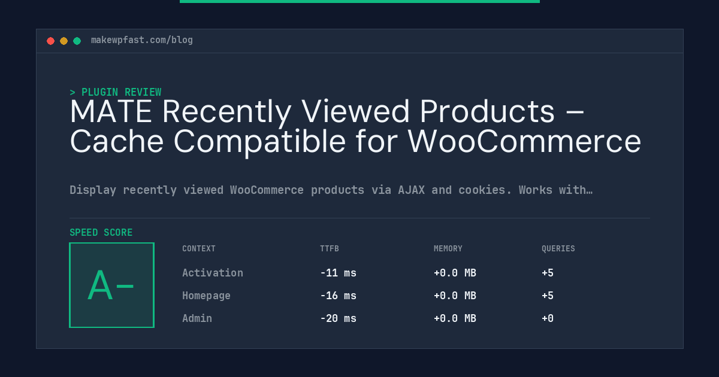The height and width of the screenshot is (377, 719).
Task: Click the Homepage row memory value
Action: (x=455, y=296)
